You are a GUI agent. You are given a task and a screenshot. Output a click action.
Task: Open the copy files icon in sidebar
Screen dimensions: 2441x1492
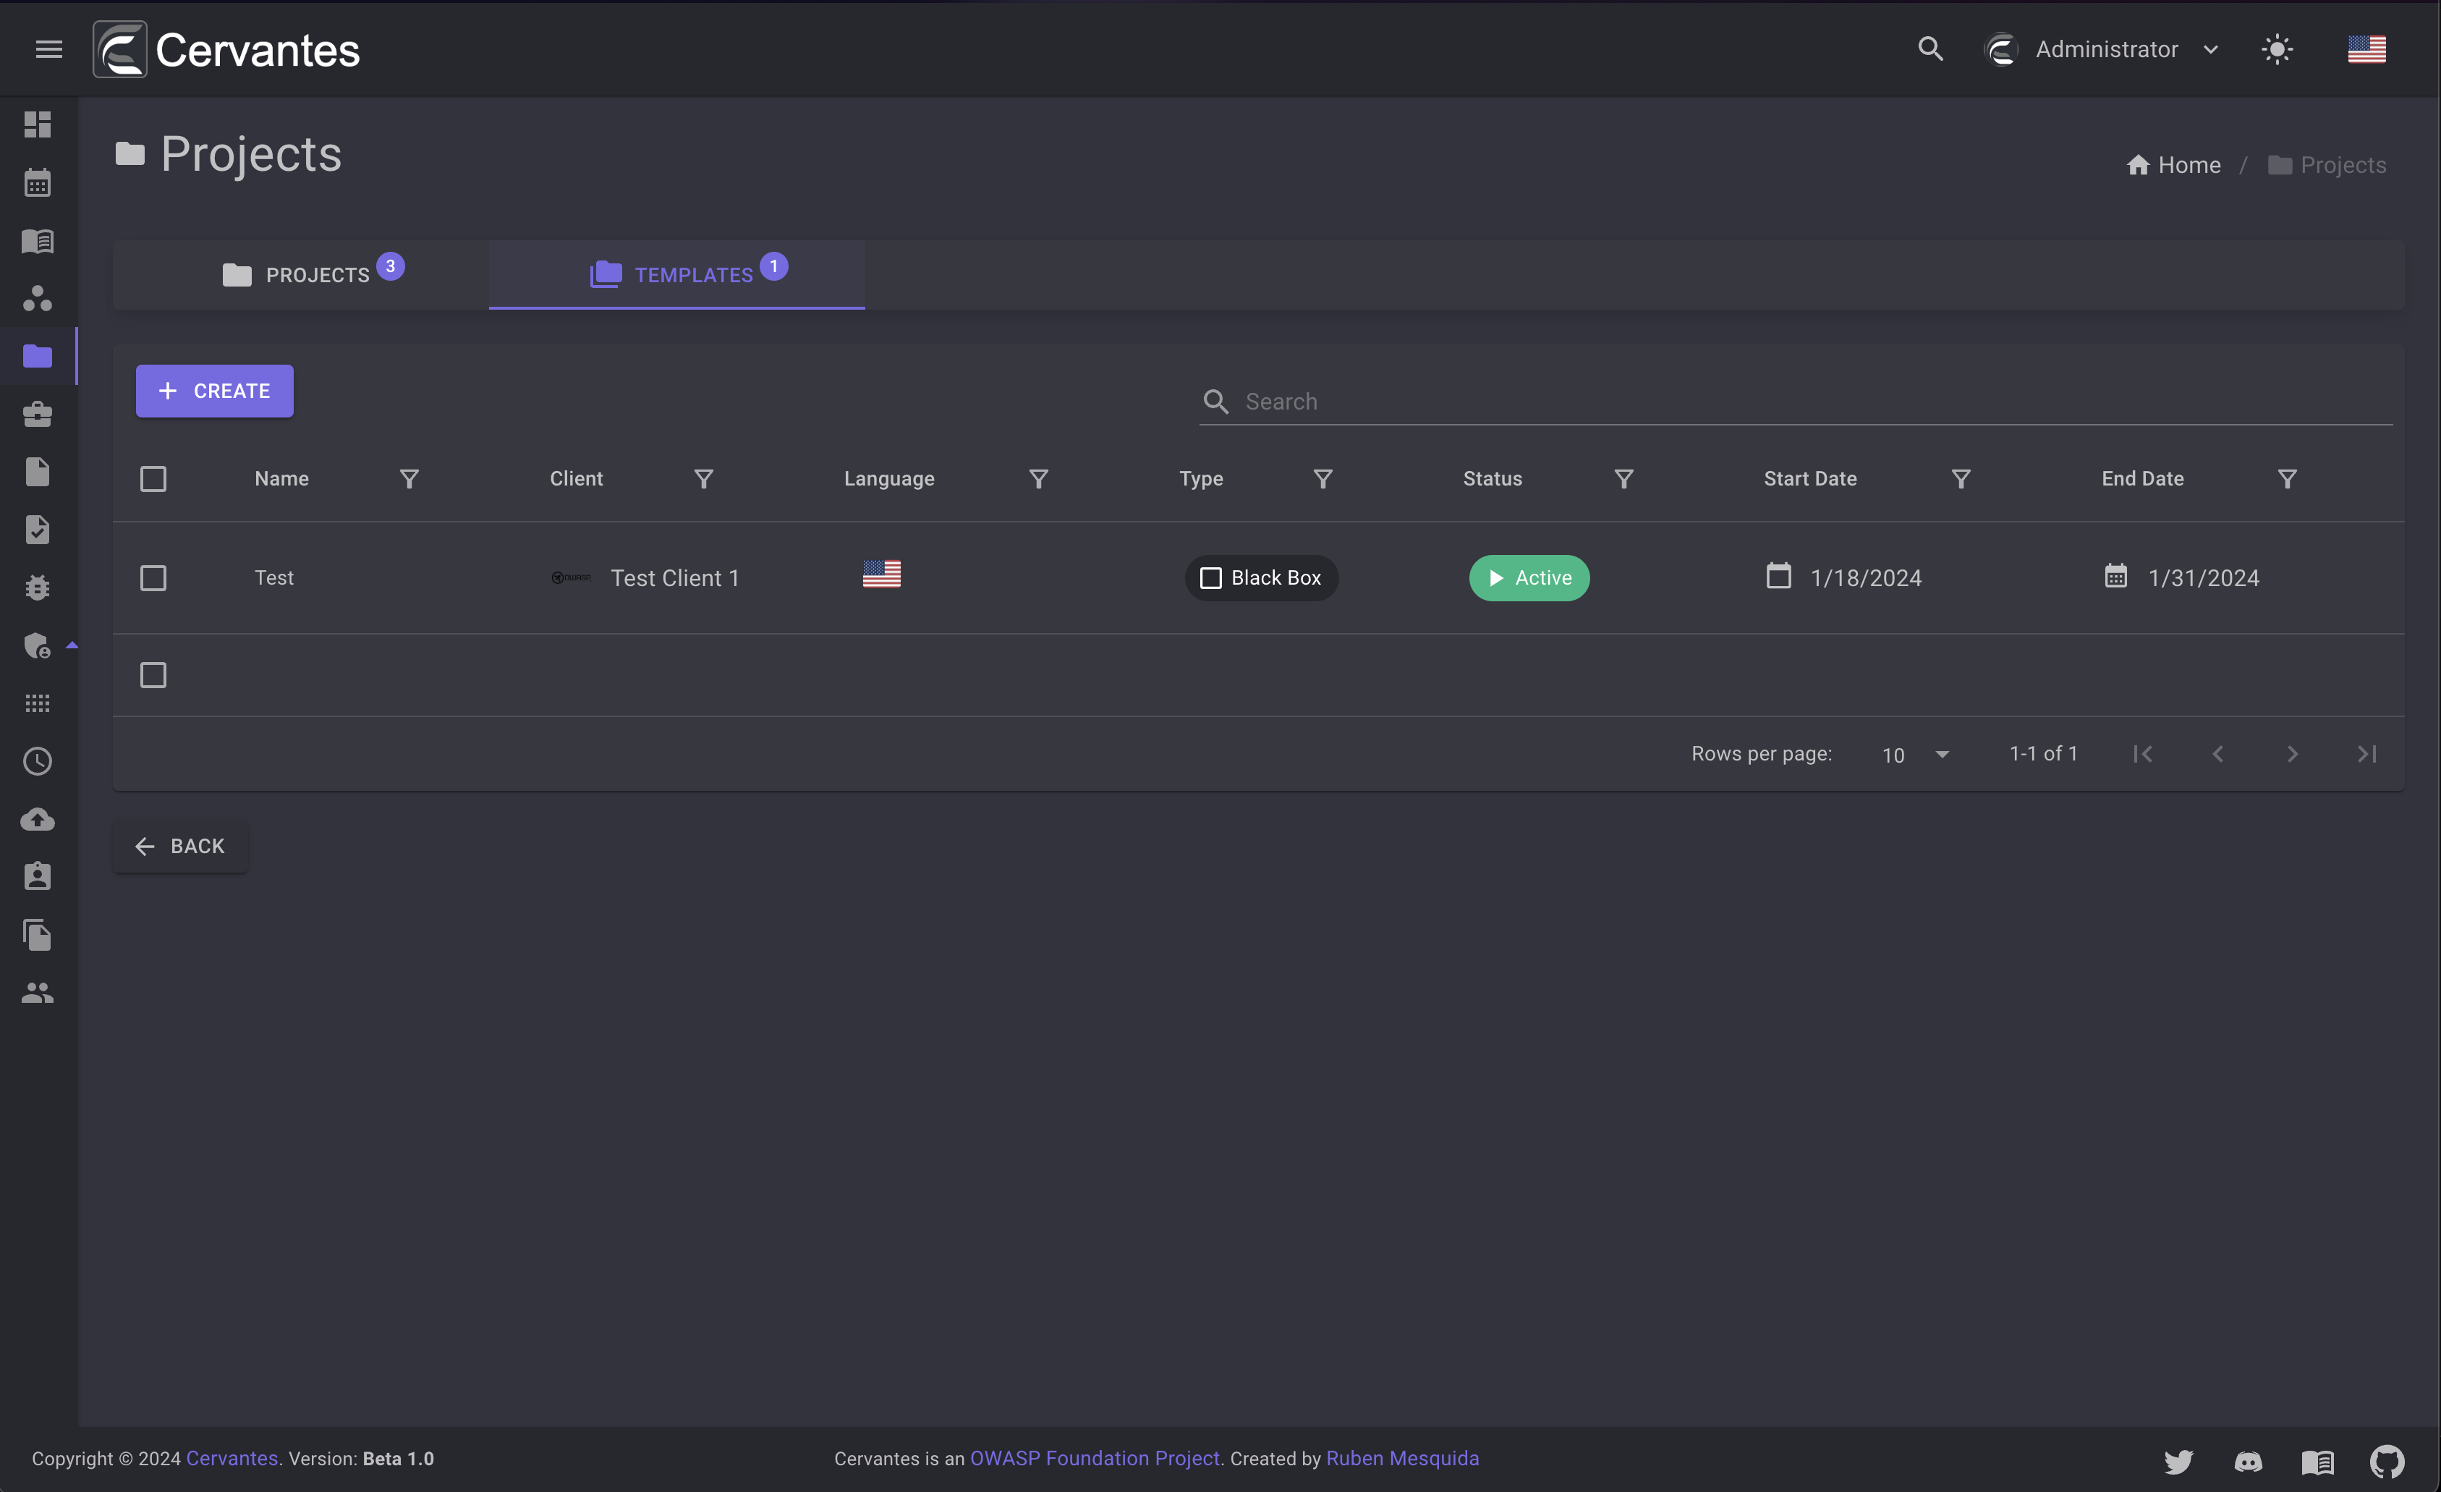click(x=38, y=936)
